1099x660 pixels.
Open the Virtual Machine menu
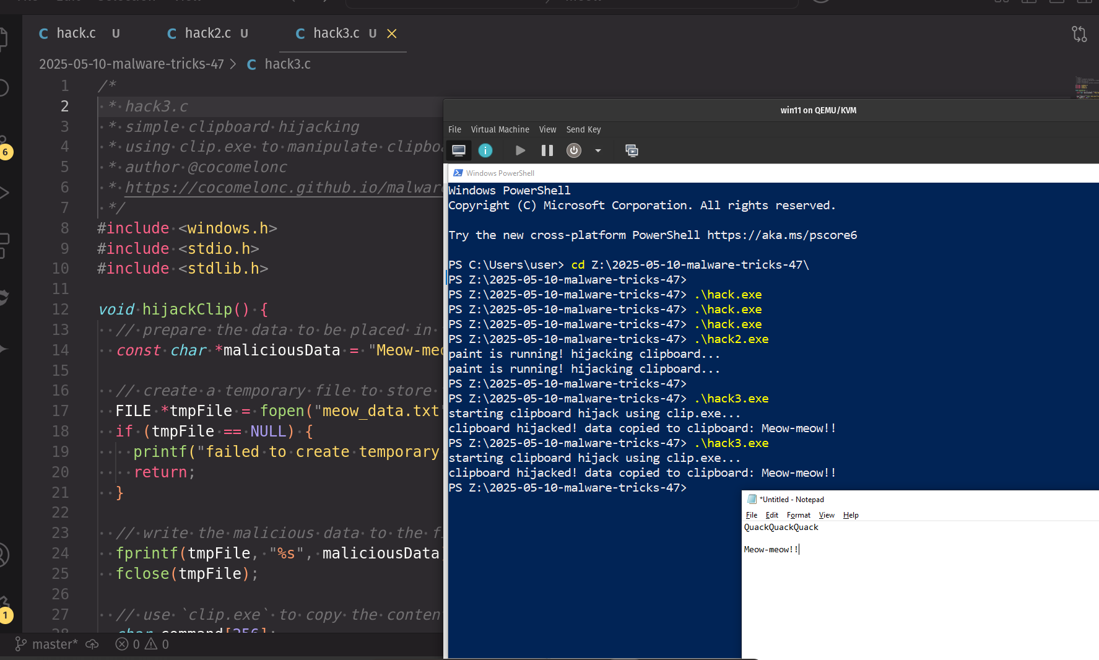(x=500, y=129)
